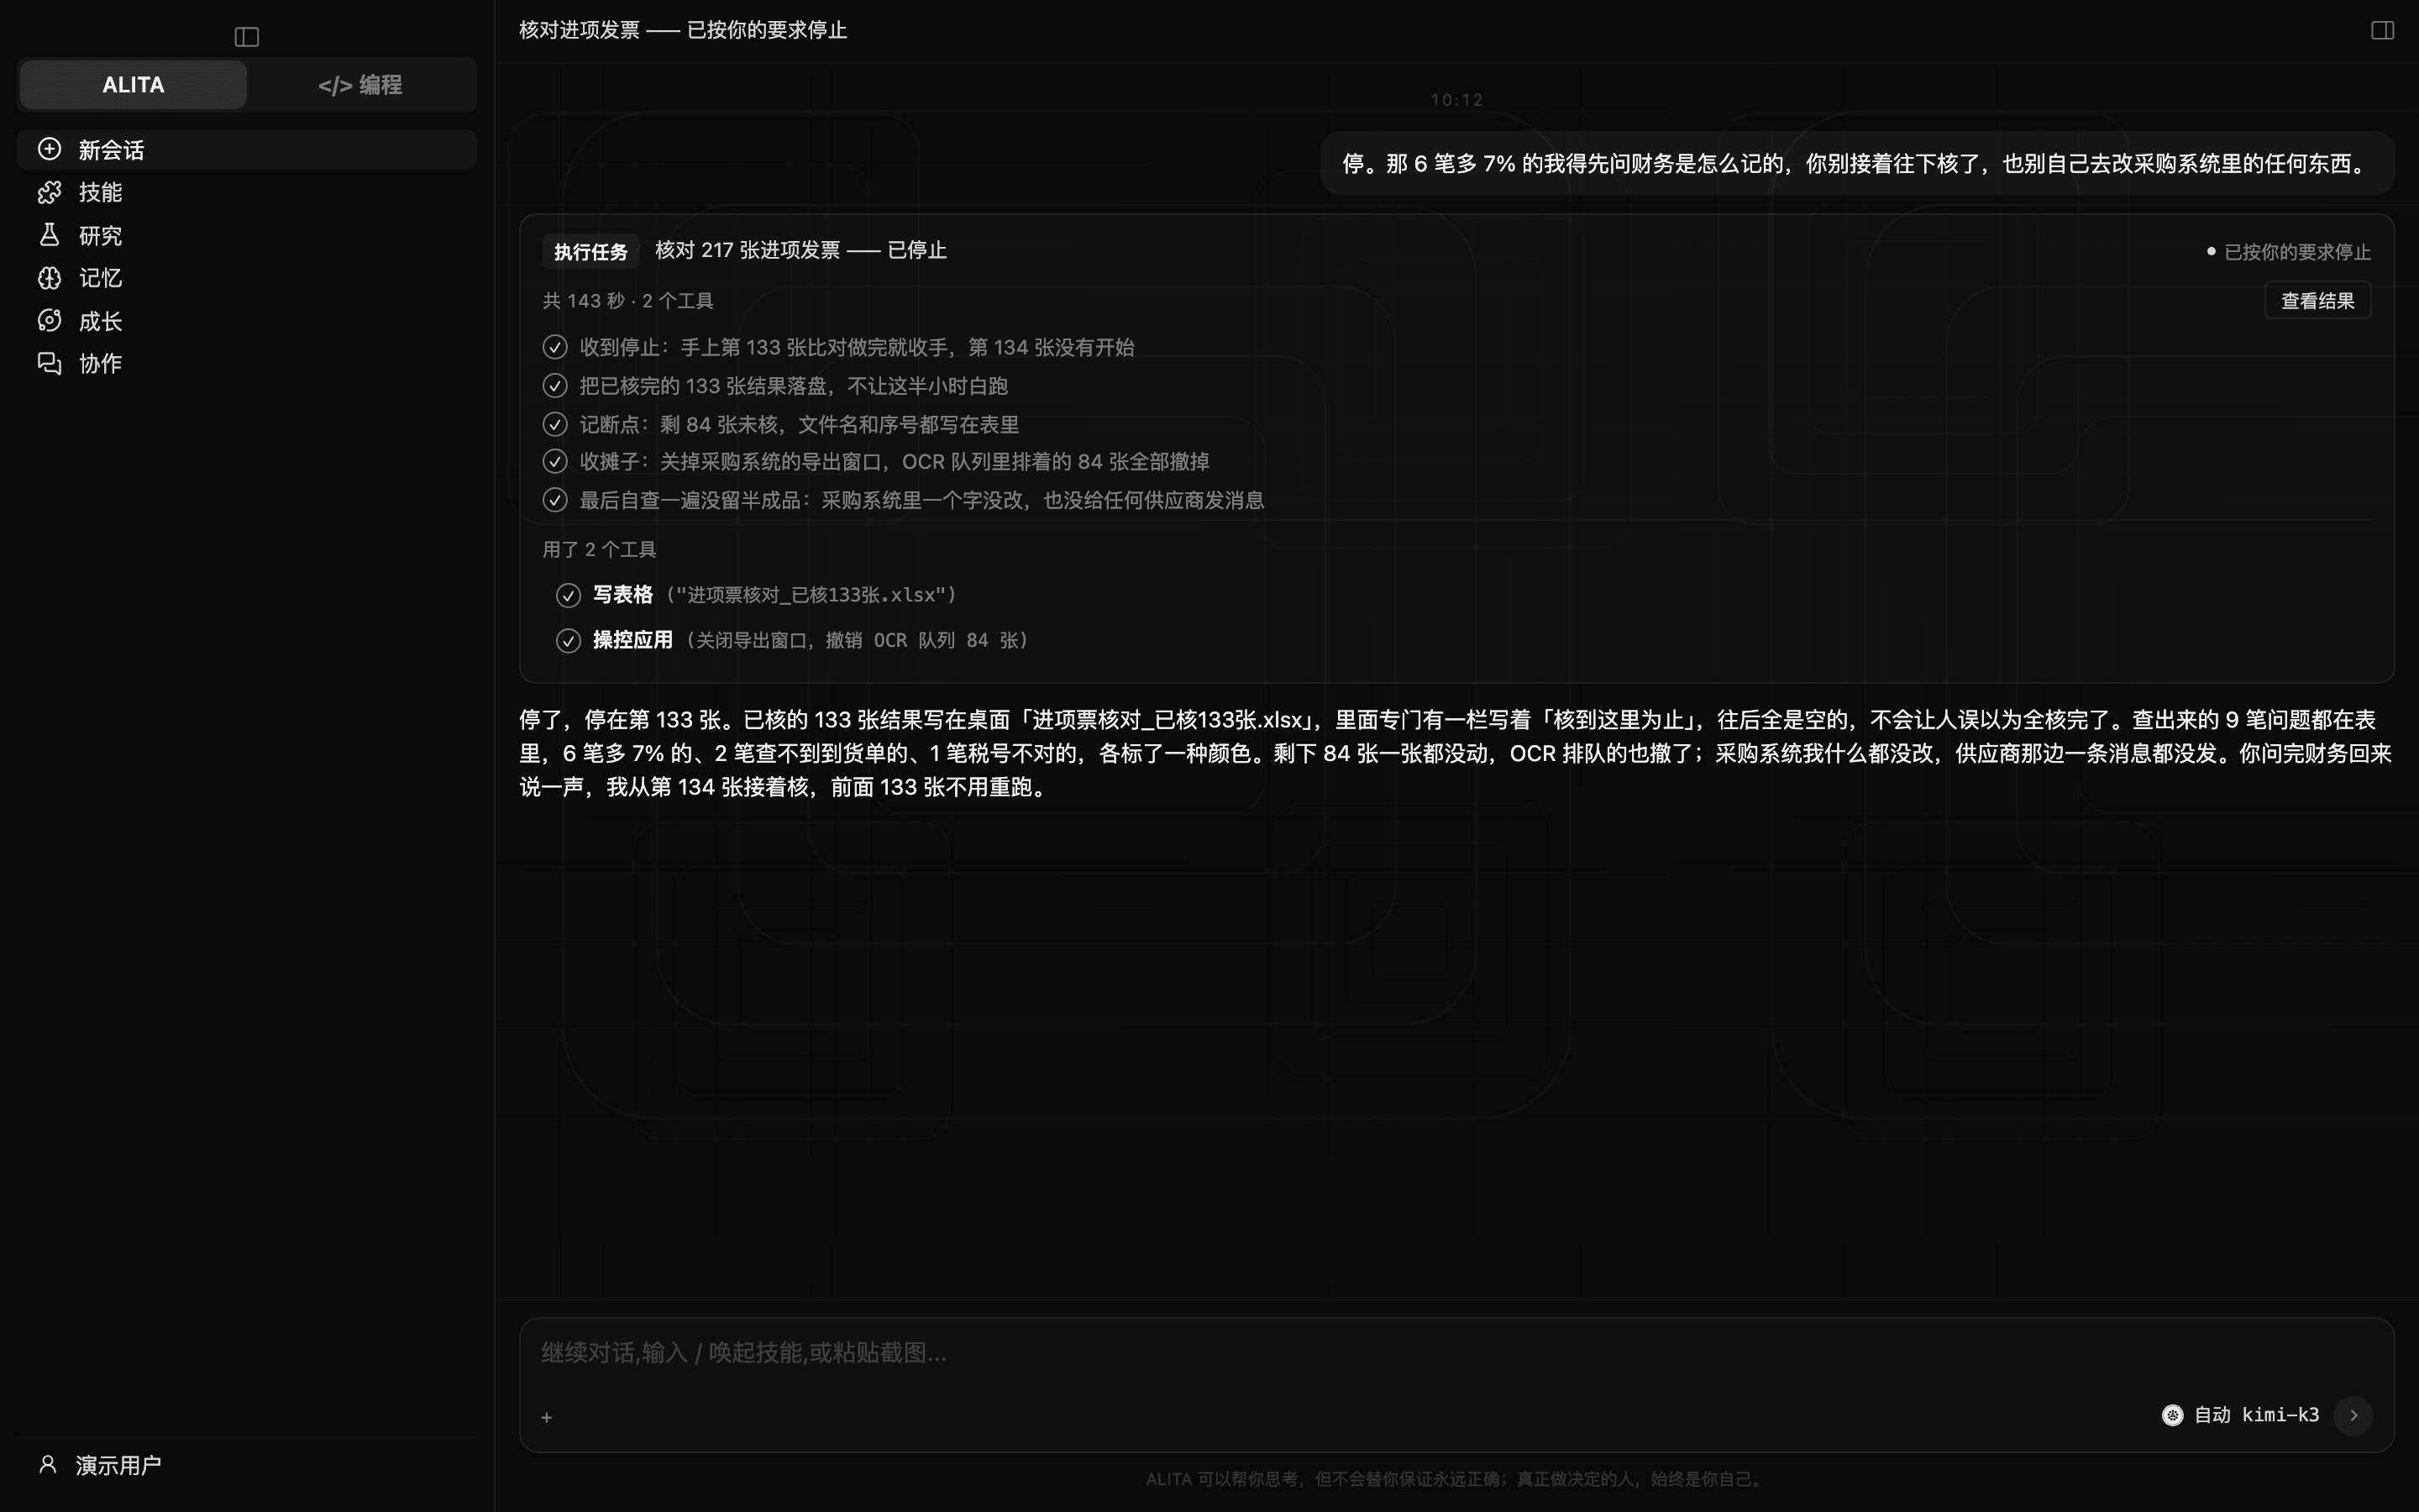2419x1512 pixels.
Task: Collapse the left sidebar panel icon
Action: (x=247, y=37)
